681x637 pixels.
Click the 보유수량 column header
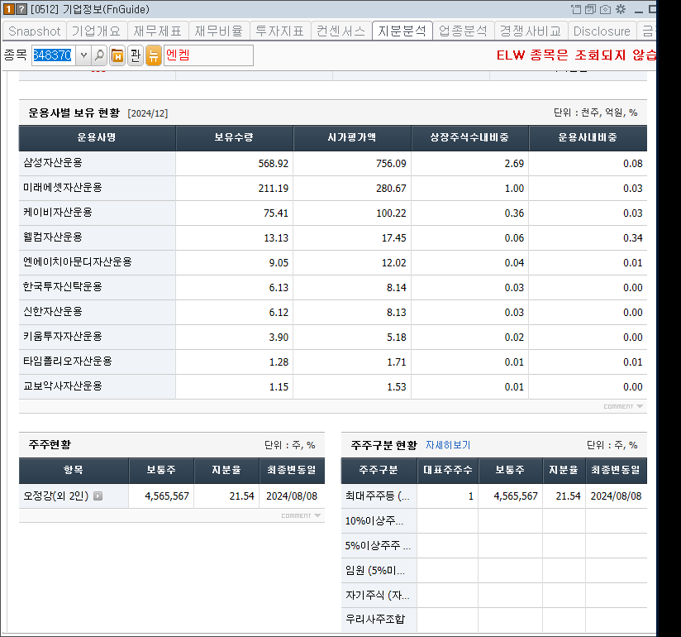coord(234,138)
